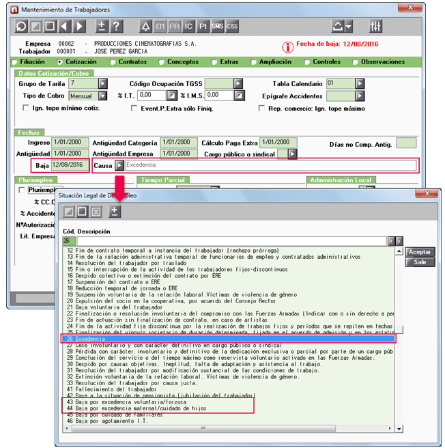Select the Contratos radio tab

click(x=112, y=62)
